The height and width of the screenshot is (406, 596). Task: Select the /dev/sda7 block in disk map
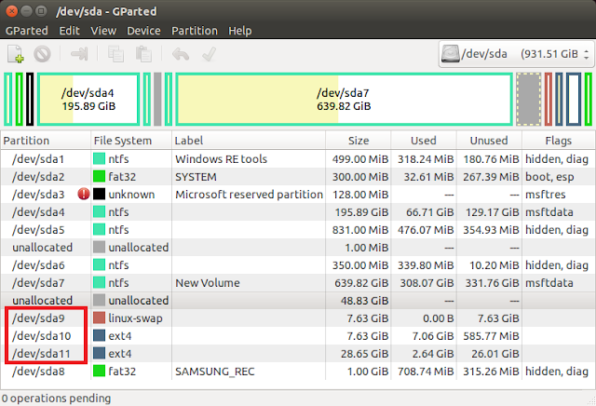[344, 100]
